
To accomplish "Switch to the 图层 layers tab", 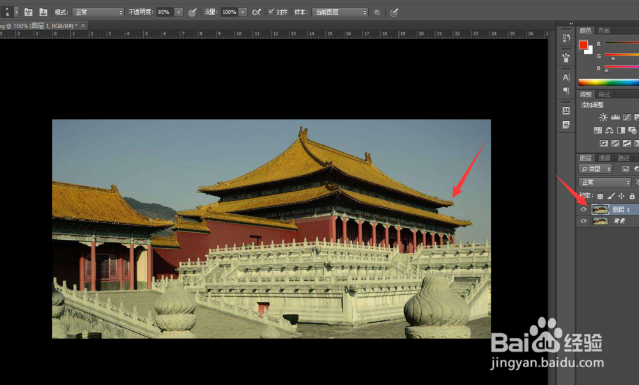I will [585, 158].
